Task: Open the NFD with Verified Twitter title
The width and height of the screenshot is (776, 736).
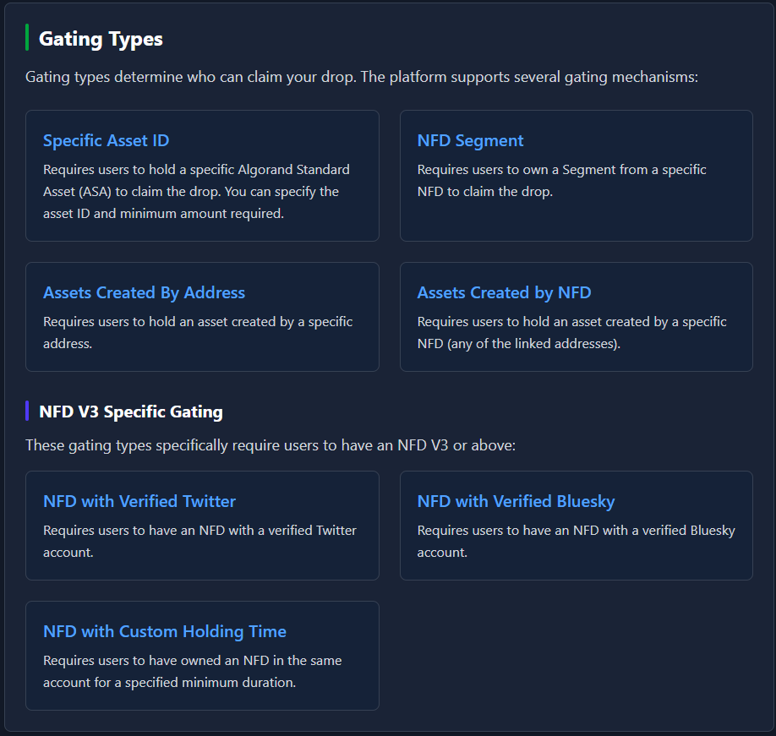Action: coord(139,502)
